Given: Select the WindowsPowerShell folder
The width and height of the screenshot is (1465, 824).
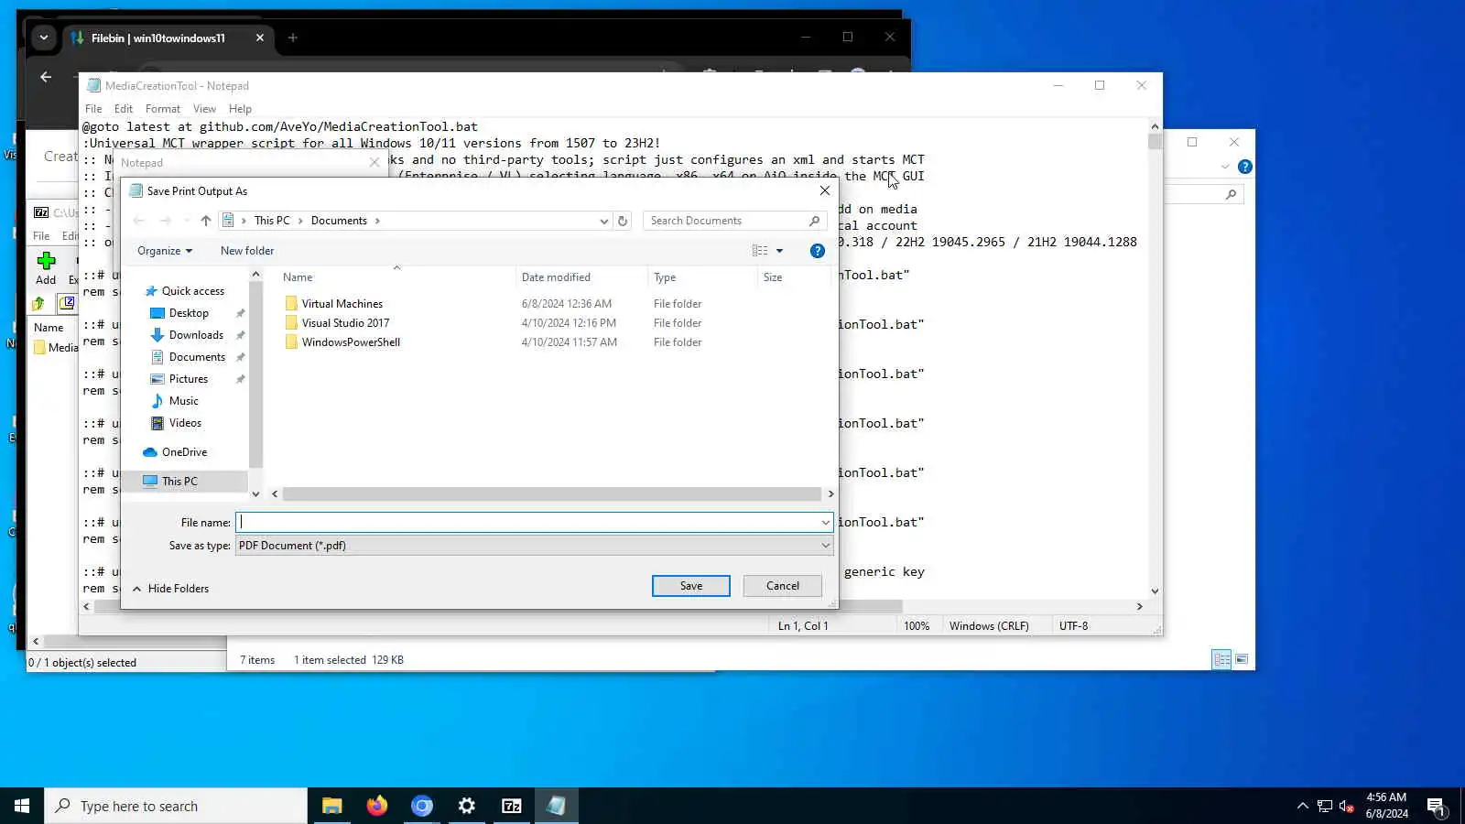Looking at the screenshot, I should [351, 342].
